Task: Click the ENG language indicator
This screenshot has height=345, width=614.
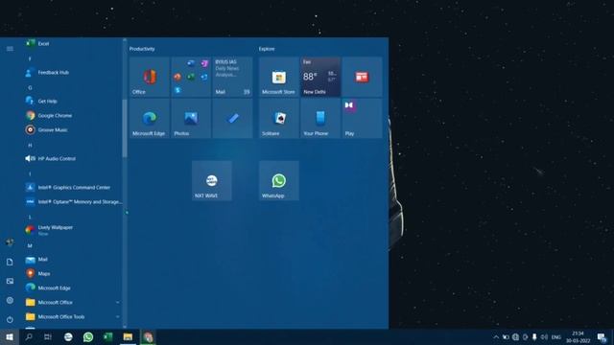Action: (556, 336)
